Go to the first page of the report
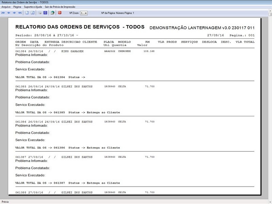 (x=3, y=13)
